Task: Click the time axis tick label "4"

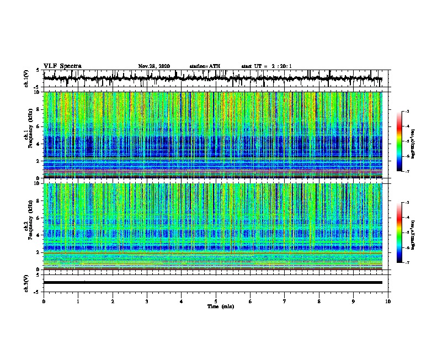Action: pos(181,302)
